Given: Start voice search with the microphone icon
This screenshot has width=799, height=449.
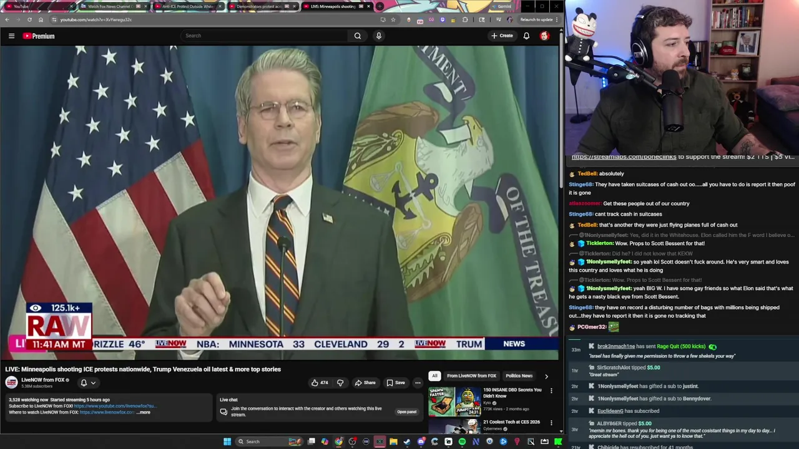Looking at the screenshot, I should pos(378,36).
